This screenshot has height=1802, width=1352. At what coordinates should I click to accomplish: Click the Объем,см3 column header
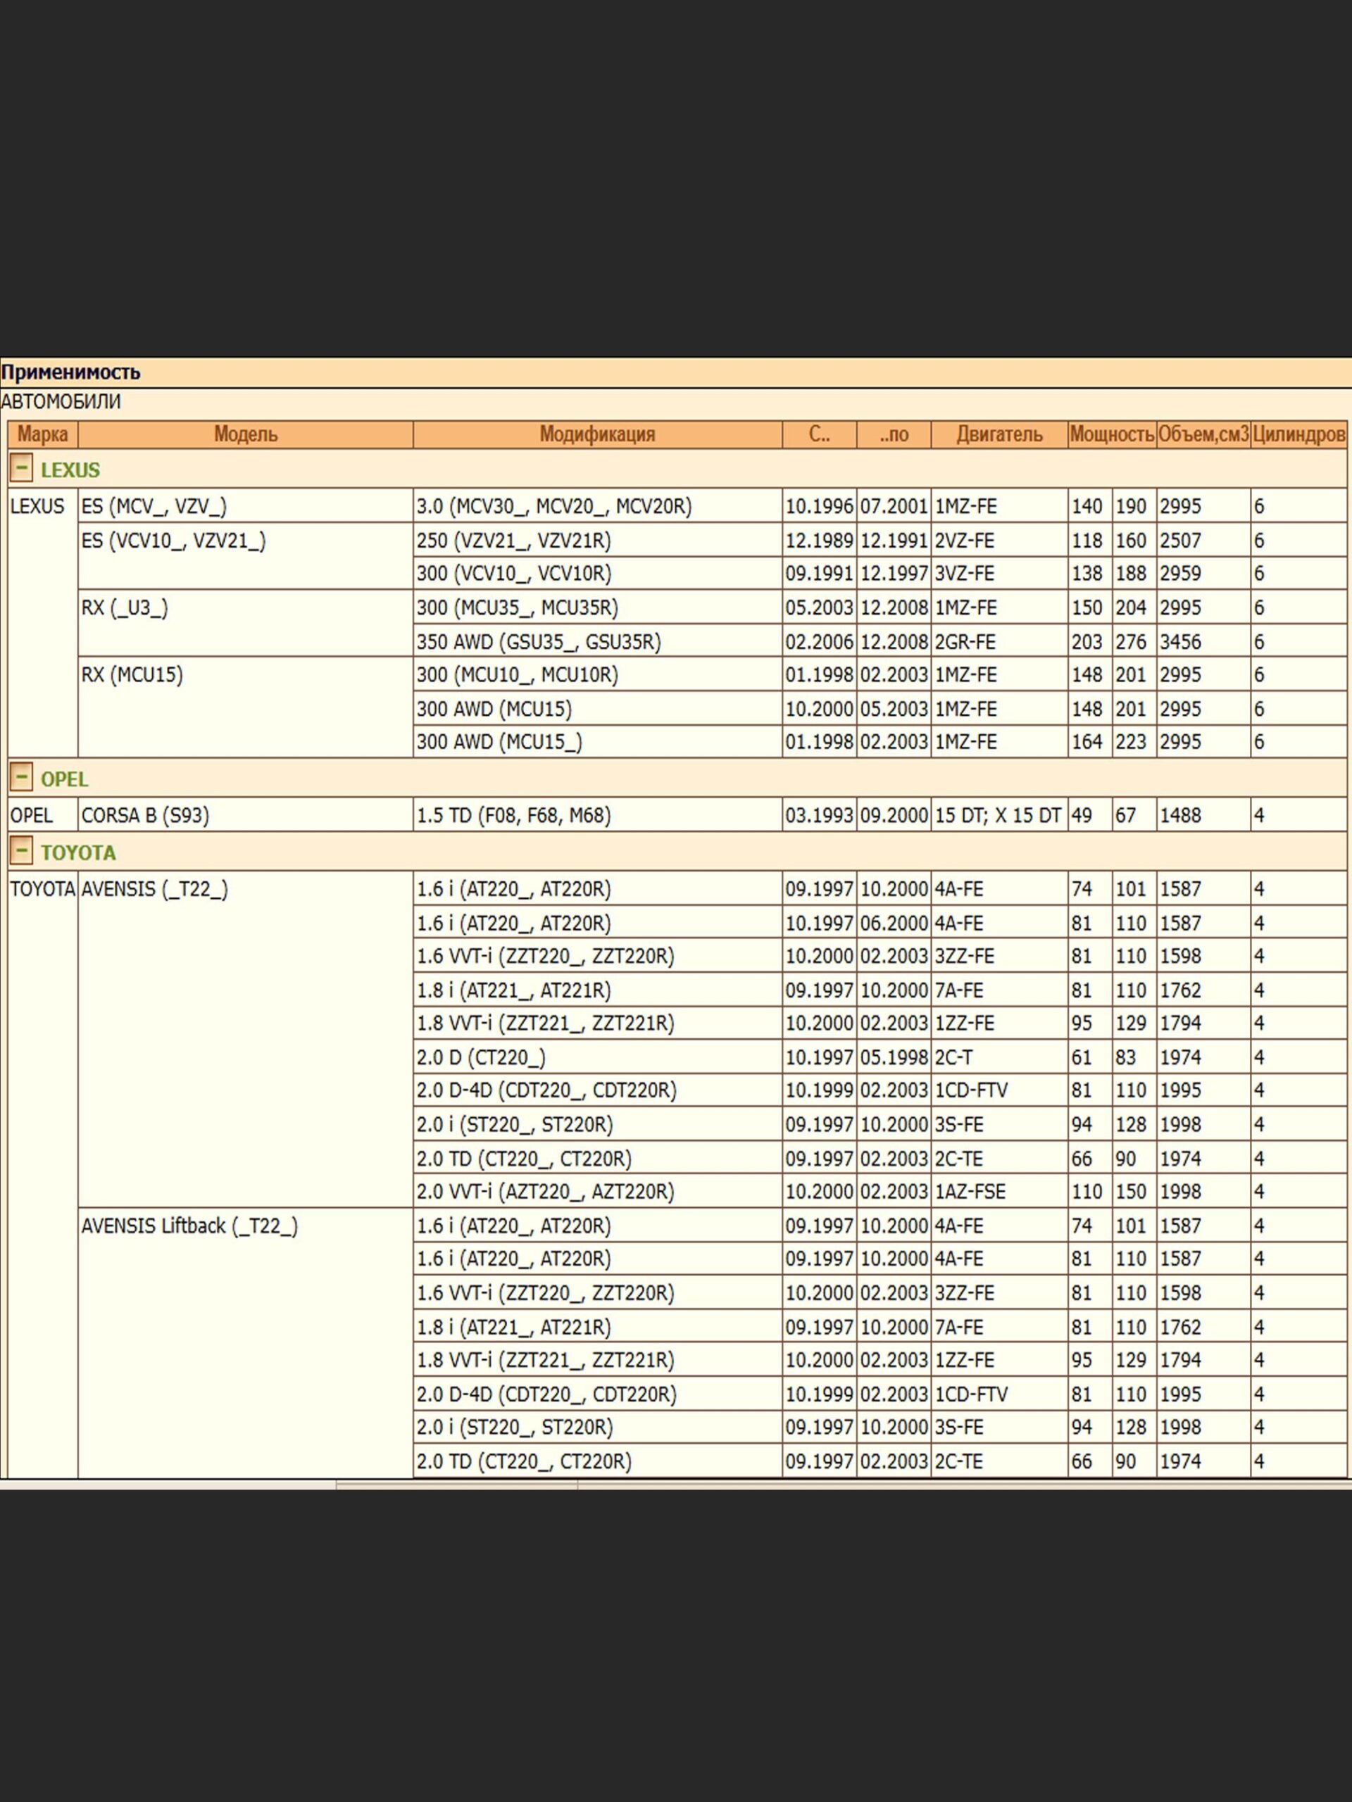tap(1203, 434)
